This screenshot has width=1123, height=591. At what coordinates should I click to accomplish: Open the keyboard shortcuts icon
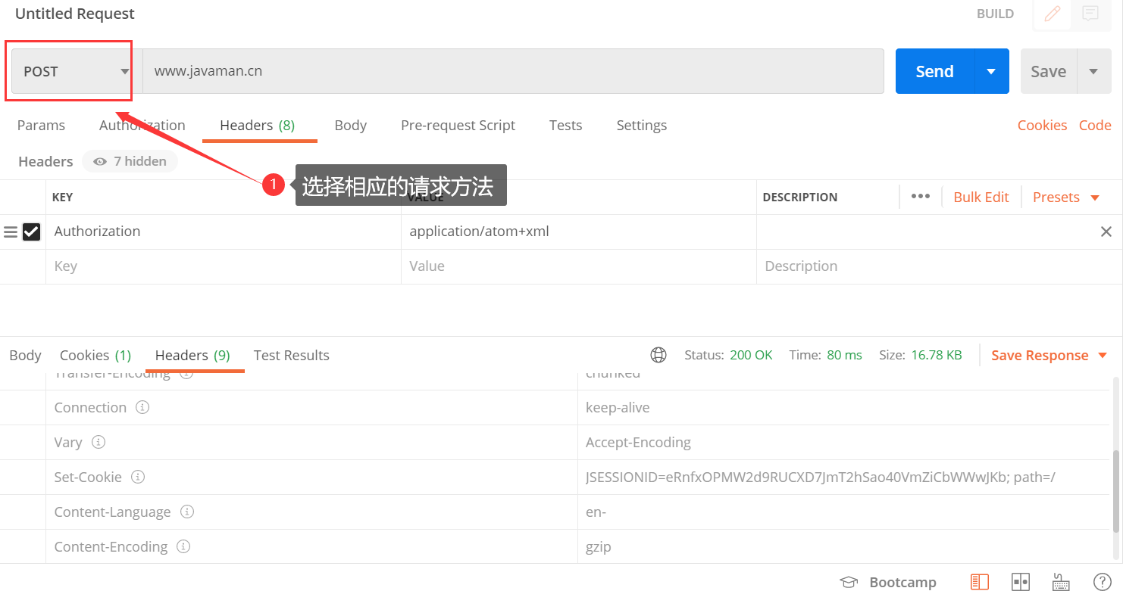1062,582
